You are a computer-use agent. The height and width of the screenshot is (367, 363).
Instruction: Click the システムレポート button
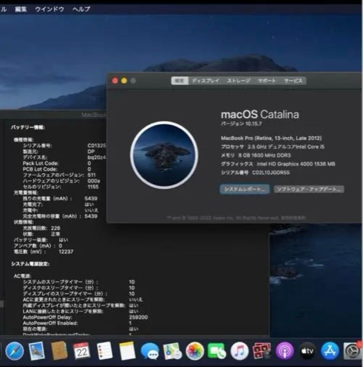click(244, 189)
